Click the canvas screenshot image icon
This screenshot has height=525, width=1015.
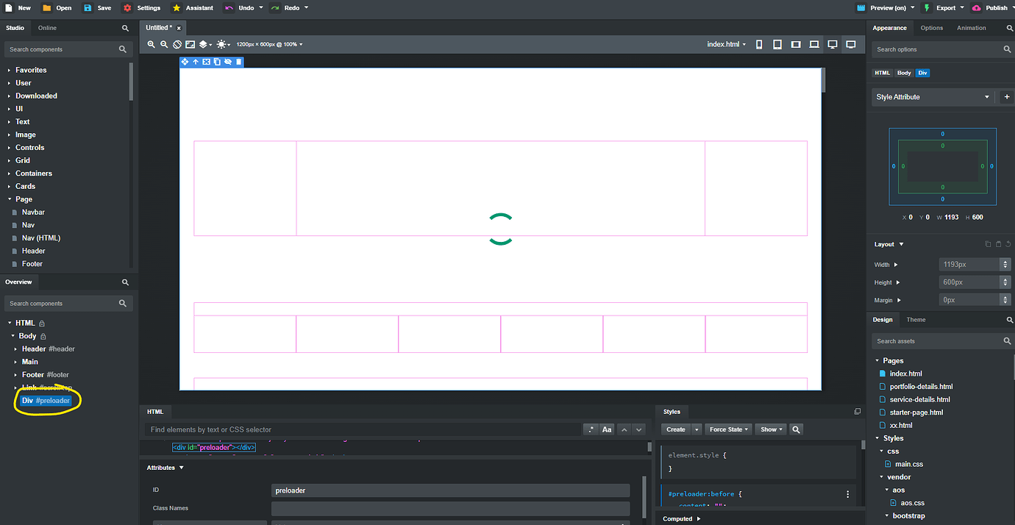tap(190, 44)
